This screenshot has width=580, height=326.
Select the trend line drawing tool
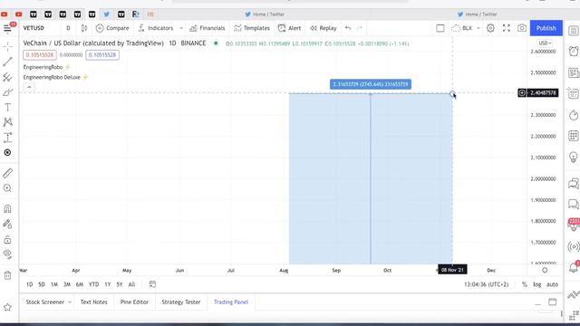coord(7,62)
